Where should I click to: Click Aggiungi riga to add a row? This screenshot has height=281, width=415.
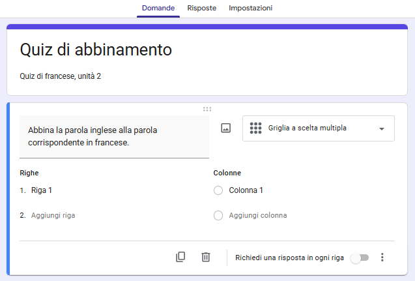coord(53,215)
